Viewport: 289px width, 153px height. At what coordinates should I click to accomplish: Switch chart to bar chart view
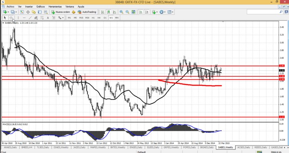click(x=103, y=12)
